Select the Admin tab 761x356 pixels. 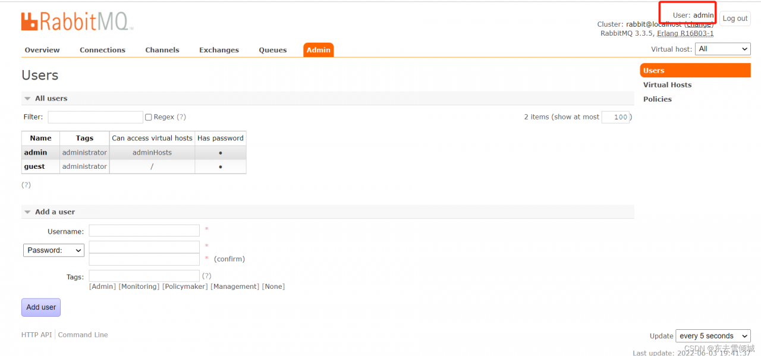[318, 50]
